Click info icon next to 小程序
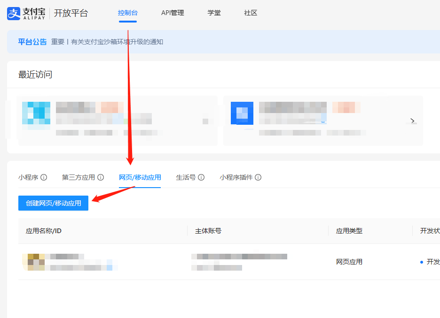The image size is (440, 318). click(44, 177)
